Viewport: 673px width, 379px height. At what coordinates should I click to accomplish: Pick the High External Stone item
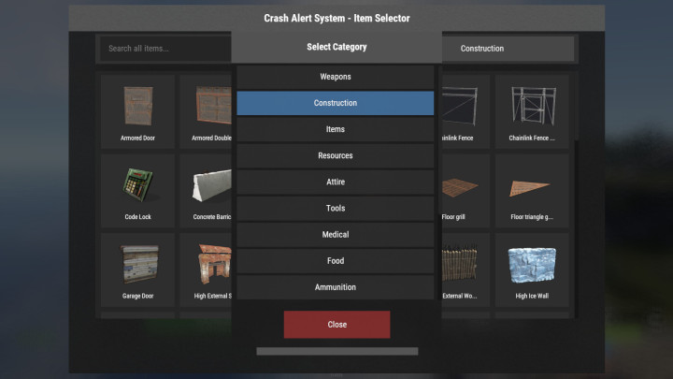tap(206, 270)
